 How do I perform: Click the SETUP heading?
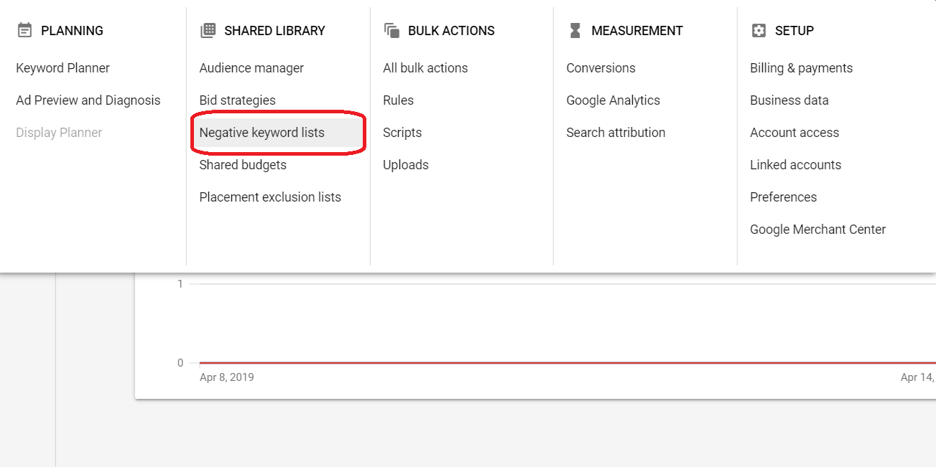[794, 31]
